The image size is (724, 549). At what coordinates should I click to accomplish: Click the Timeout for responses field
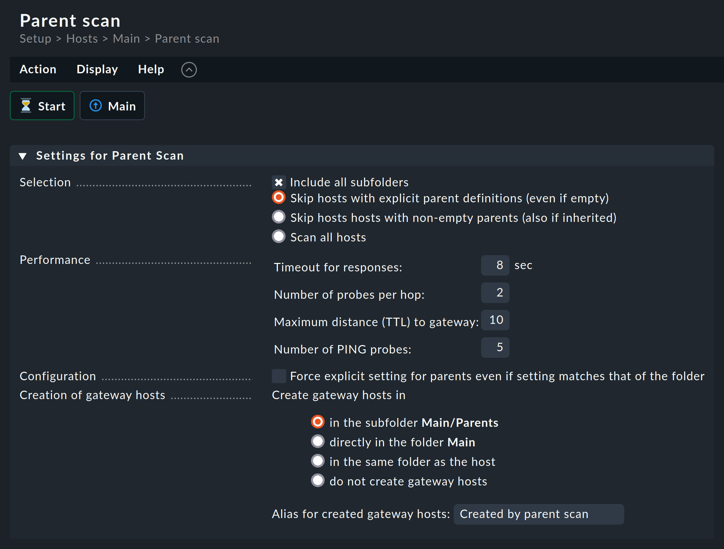click(x=495, y=265)
